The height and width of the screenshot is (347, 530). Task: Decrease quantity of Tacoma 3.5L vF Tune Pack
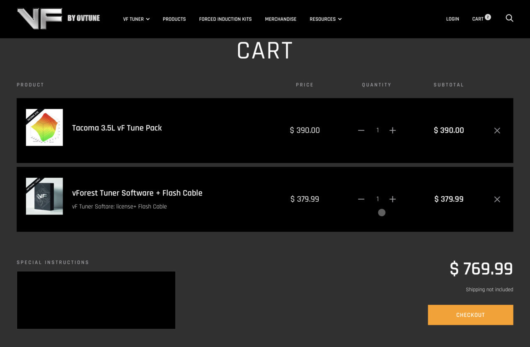tap(361, 130)
